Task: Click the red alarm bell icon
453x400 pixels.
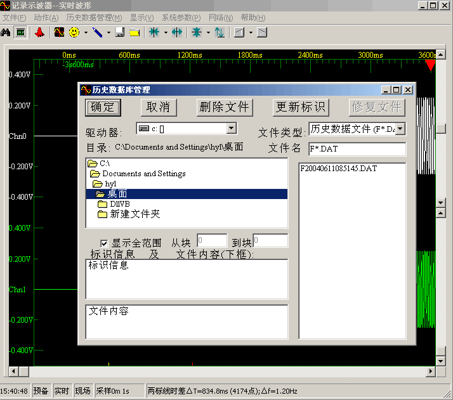Action: tap(40, 32)
